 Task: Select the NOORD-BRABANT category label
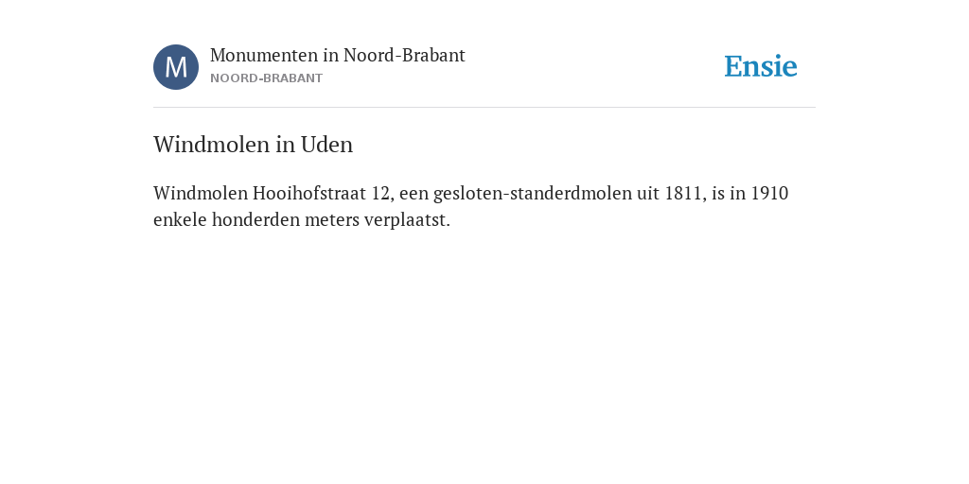266,78
